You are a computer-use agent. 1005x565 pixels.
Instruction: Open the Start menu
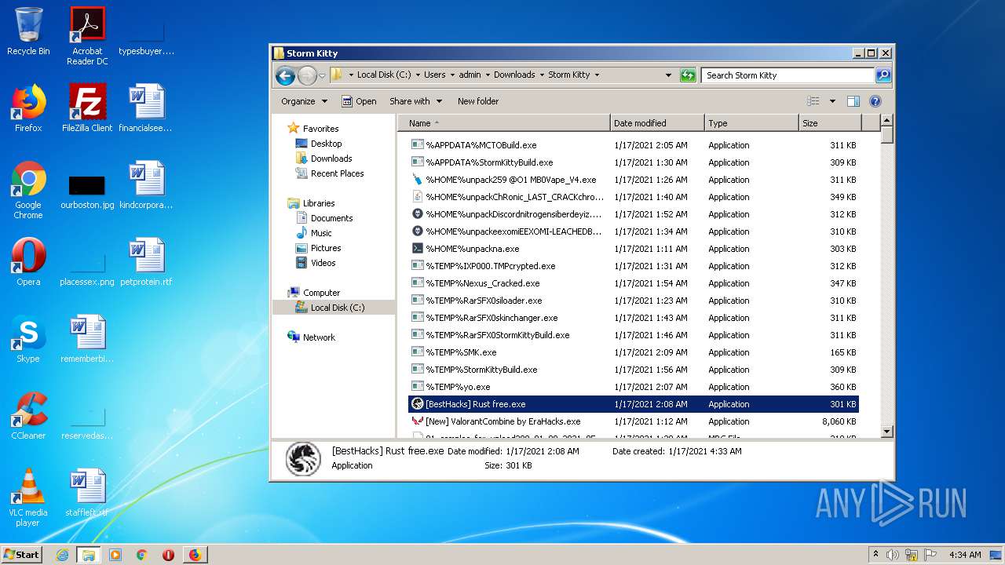21,555
